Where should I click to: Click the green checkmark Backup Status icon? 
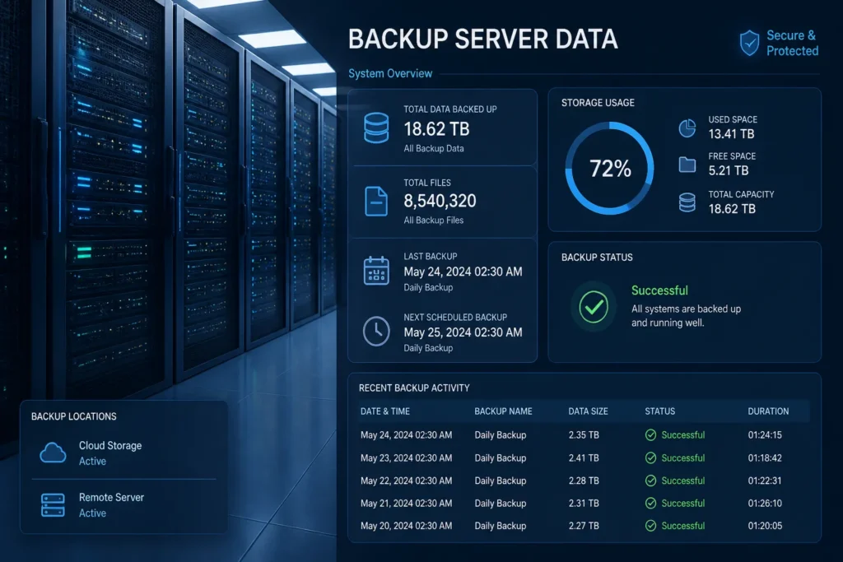[x=594, y=307]
